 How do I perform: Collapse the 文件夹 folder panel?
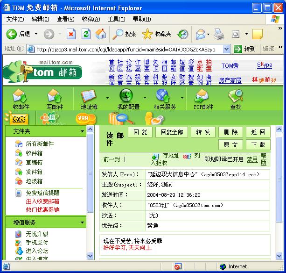click(83, 131)
